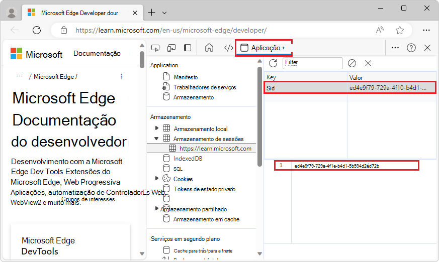Open the Welcome home icon tab
This screenshot has height=262, width=439.
pos(209,48)
